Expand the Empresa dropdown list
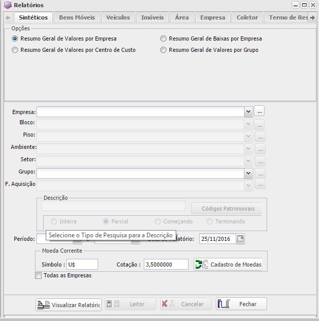 [248, 111]
